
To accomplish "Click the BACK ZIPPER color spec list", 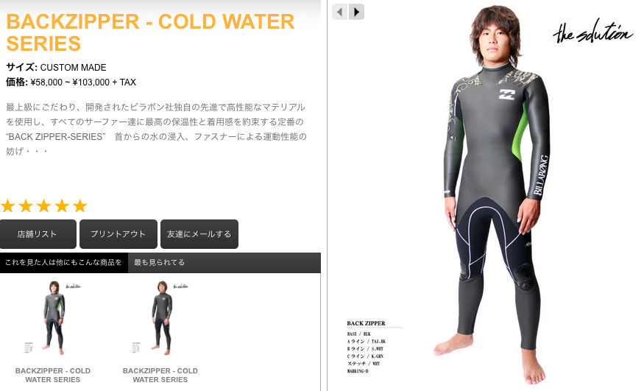I will [x=367, y=348].
